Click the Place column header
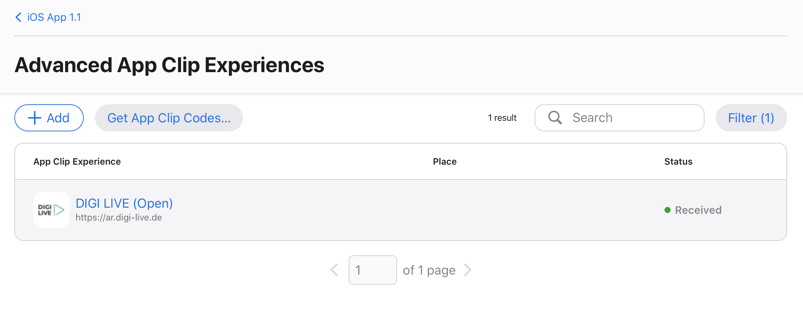Viewport: 803px width, 324px height. 445,162
